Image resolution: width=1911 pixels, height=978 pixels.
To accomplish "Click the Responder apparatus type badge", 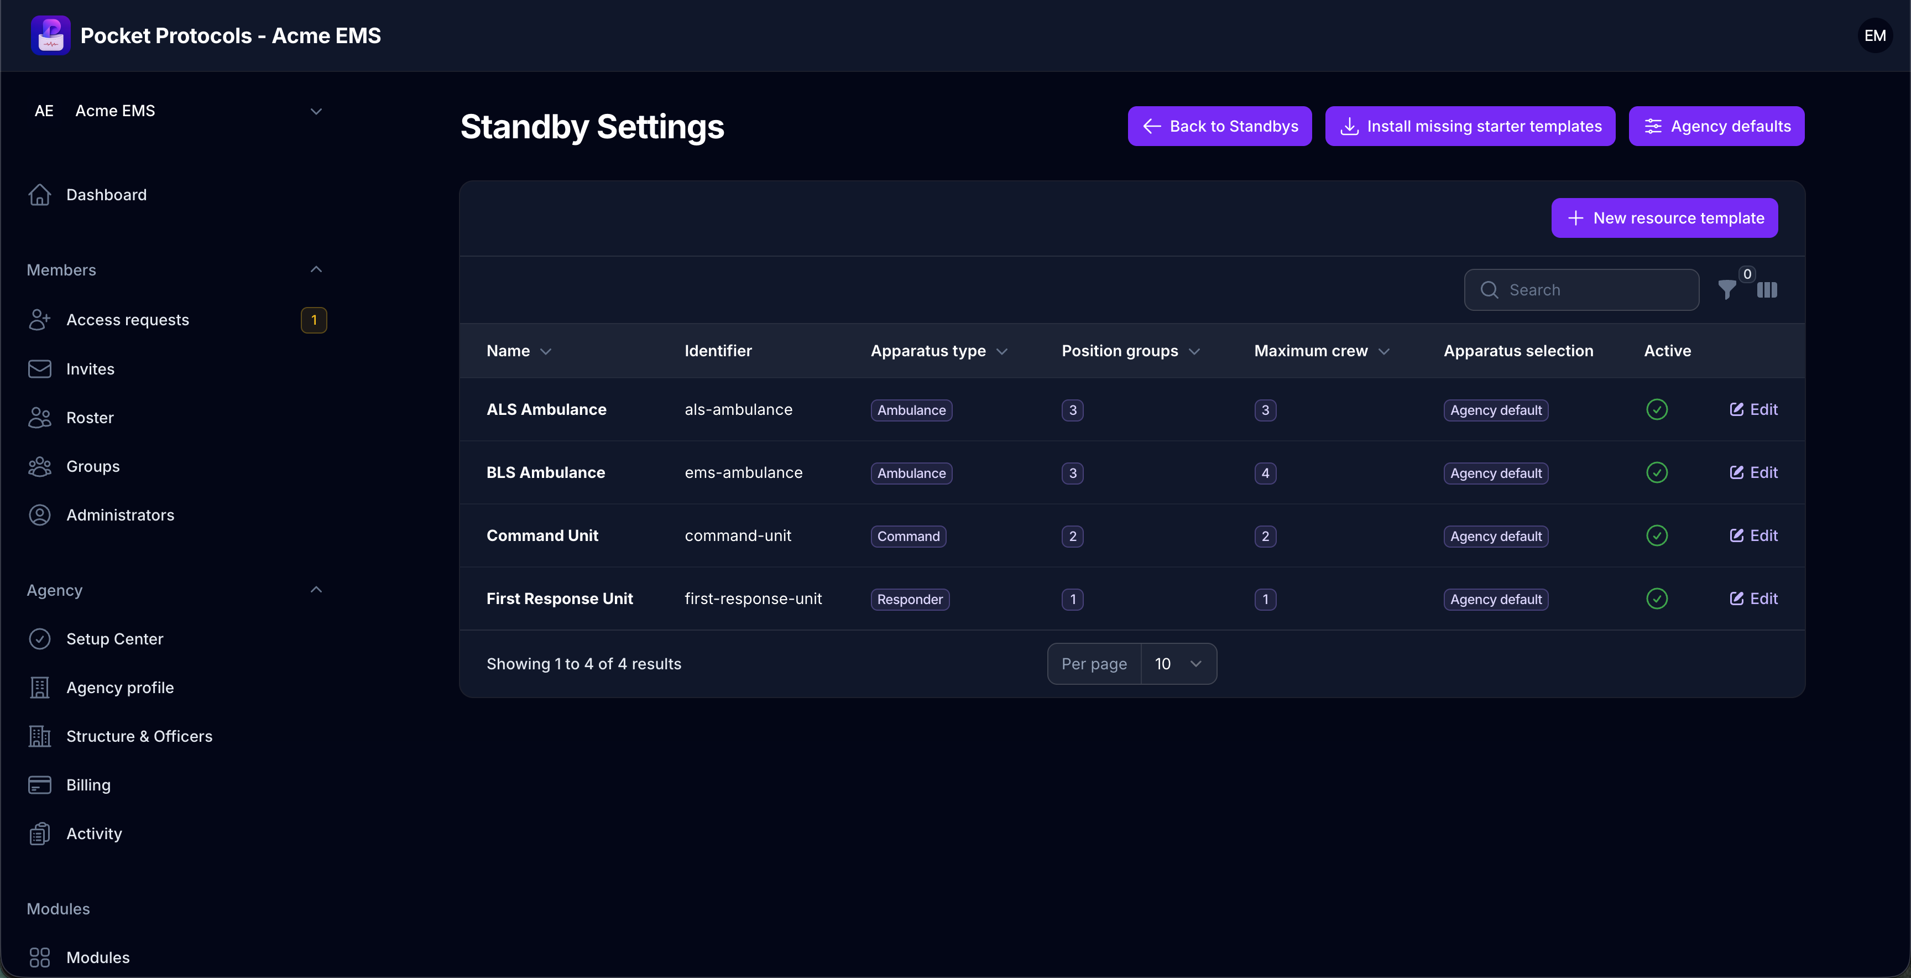I will tap(910, 600).
